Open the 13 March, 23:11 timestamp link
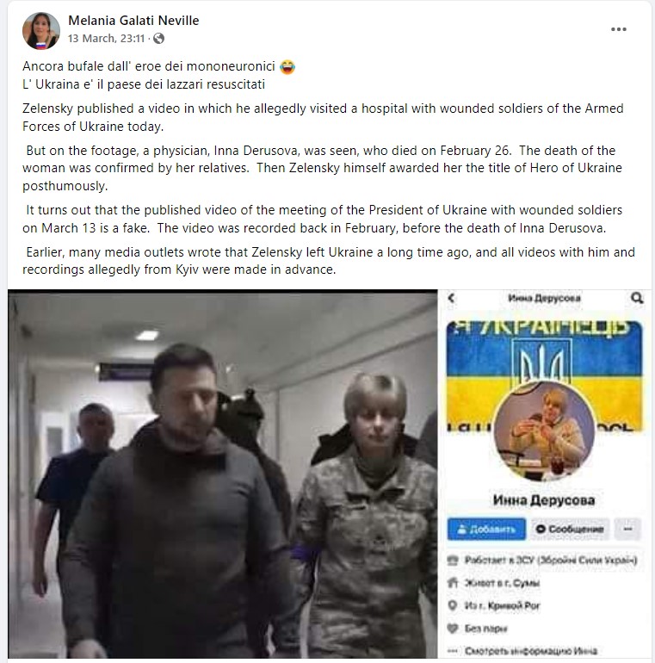 click(107, 39)
